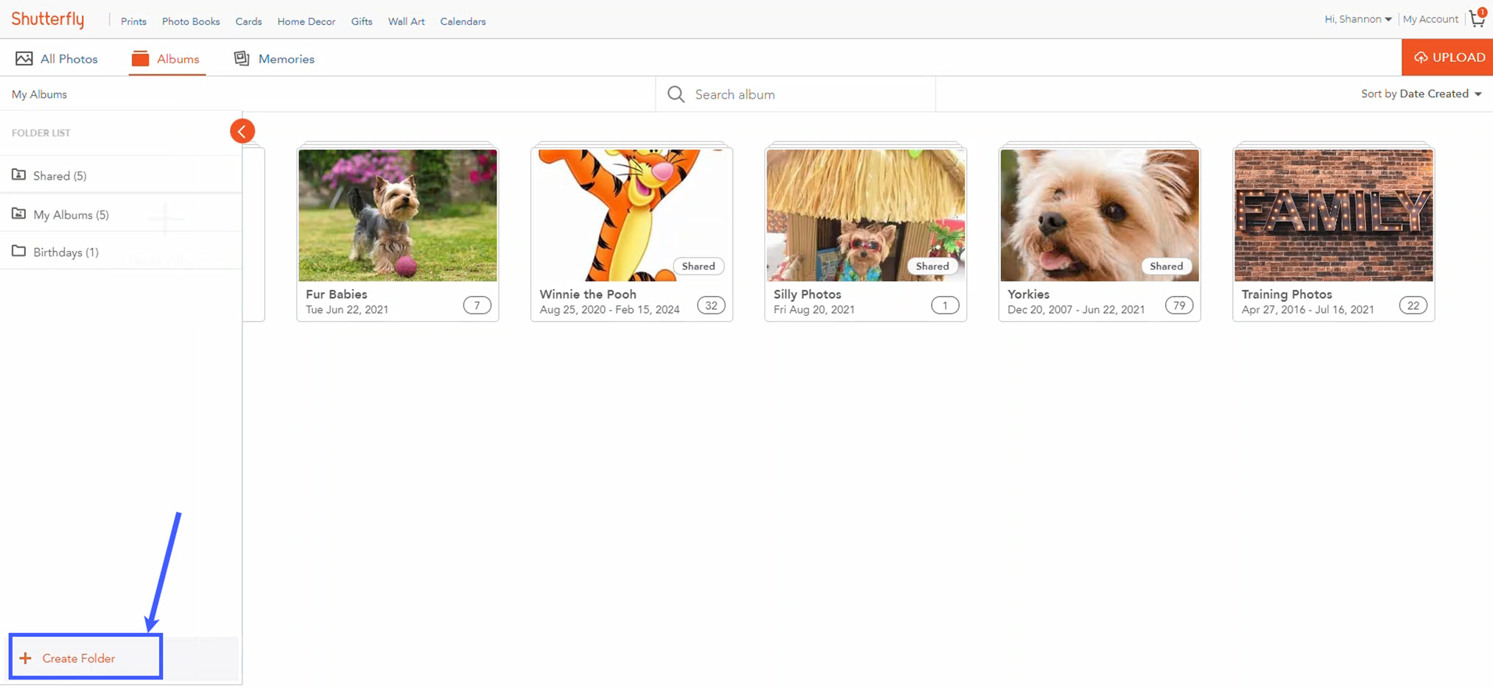Open the Hi, Shannon account dropdown
This screenshot has width=1493, height=689.
(x=1357, y=18)
